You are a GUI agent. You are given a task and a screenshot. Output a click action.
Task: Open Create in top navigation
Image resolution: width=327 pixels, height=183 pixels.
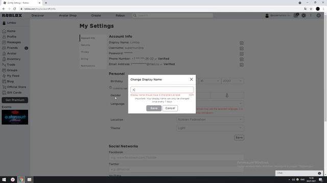pyautogui.click(x=96, y=16)
